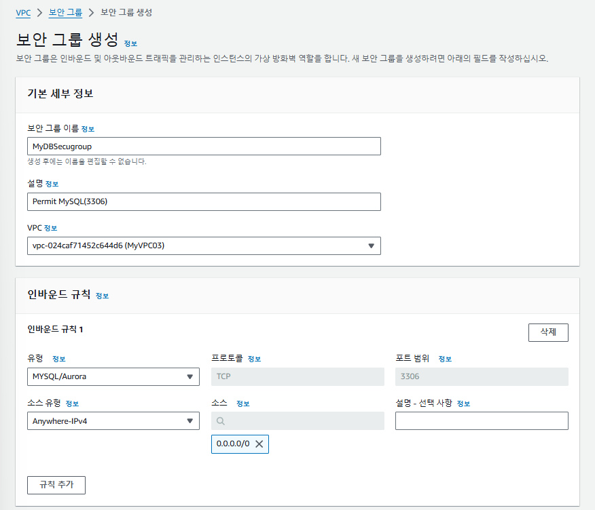595x510 pixels.
Task: Open 정보 link next to 프로토콜 label
Action: click(254, 359)
